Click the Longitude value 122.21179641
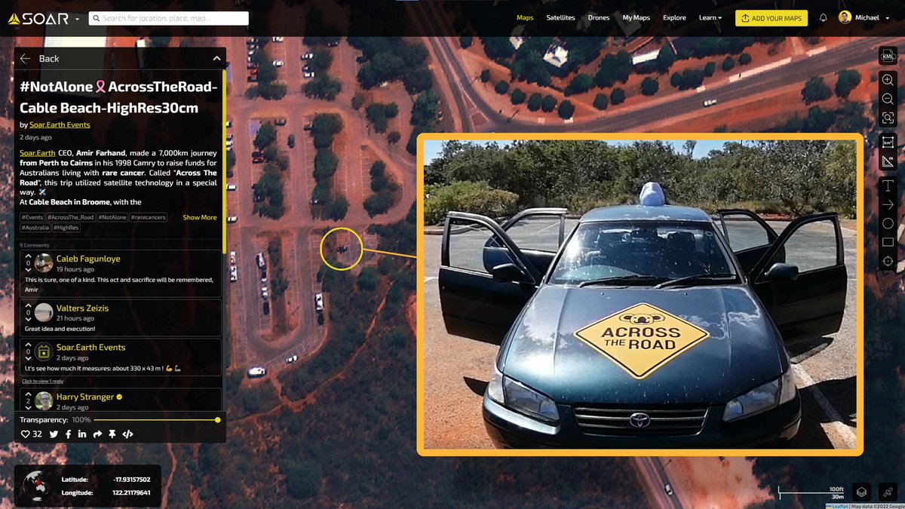The width and height of the screenshot is (905, 509). pos(127,492)
